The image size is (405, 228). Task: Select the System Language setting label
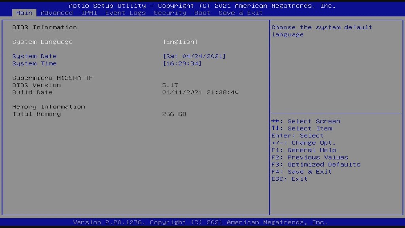(42, 42)
